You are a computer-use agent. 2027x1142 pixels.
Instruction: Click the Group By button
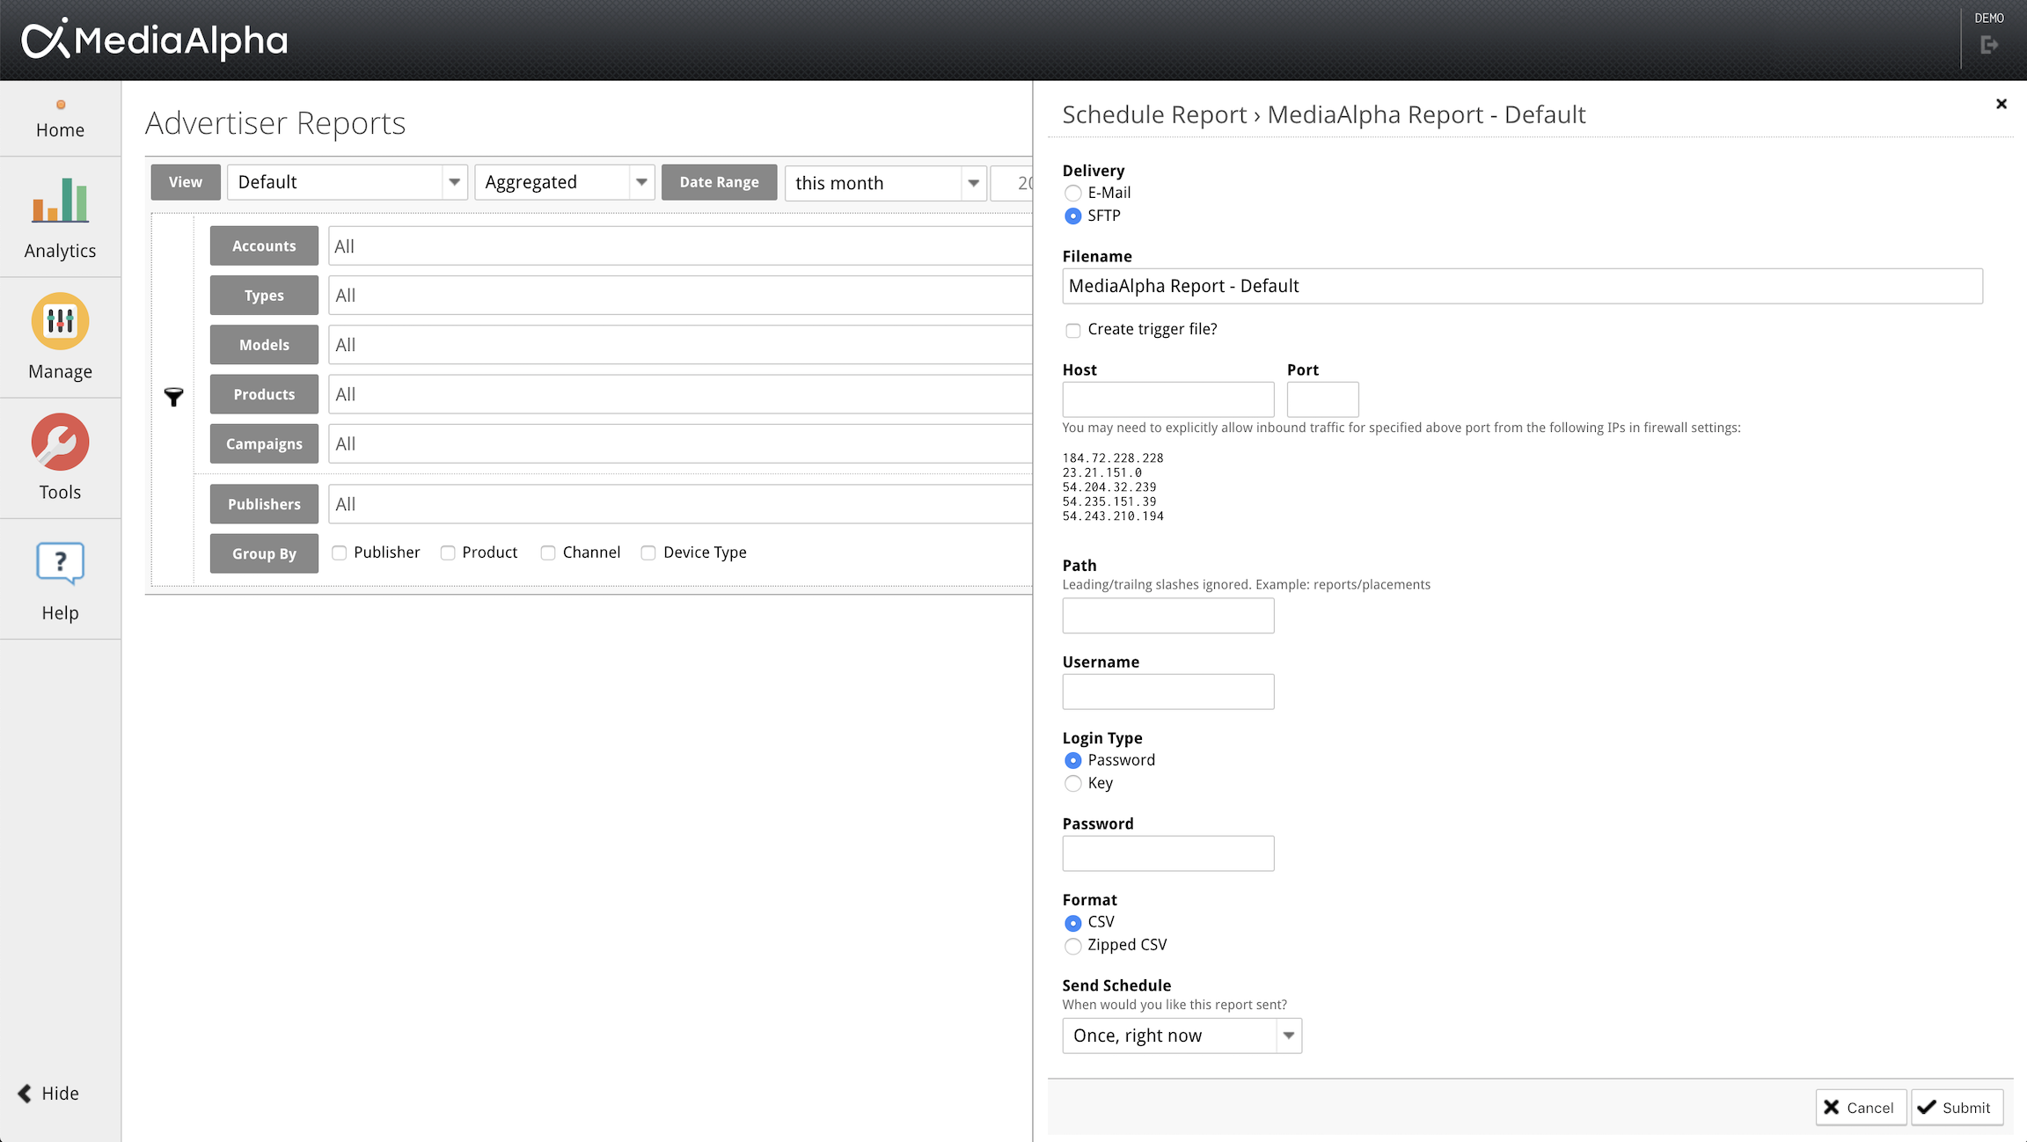[264, 553]
